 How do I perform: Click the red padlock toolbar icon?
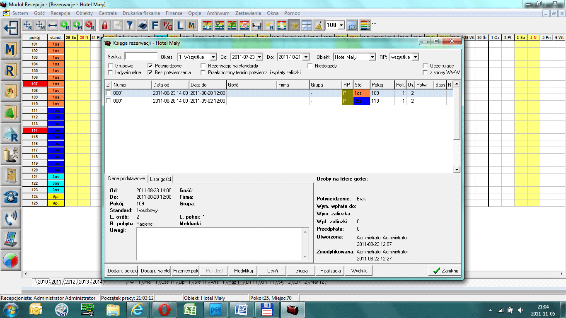point(105,25)
